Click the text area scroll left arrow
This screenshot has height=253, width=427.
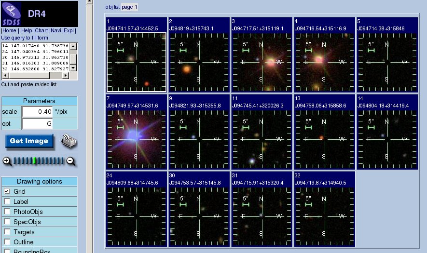(x=5, y=75)
